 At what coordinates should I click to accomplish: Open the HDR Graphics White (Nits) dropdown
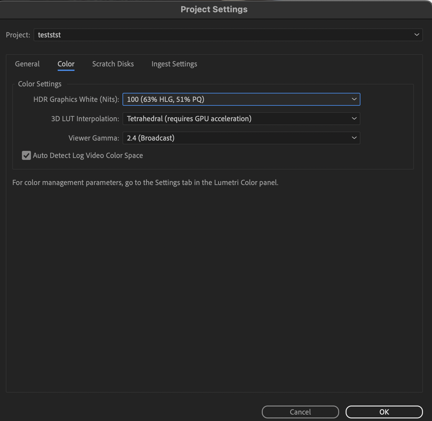(x=241, y=99)
